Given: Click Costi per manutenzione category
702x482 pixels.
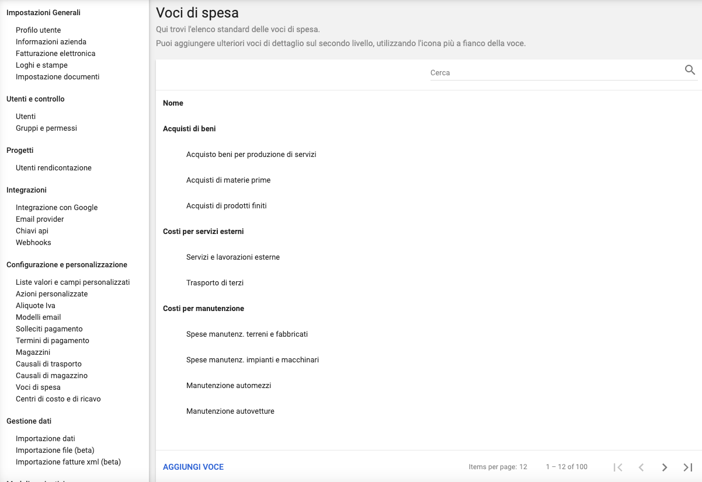Looking at the screenshot, I should (203, 309).
